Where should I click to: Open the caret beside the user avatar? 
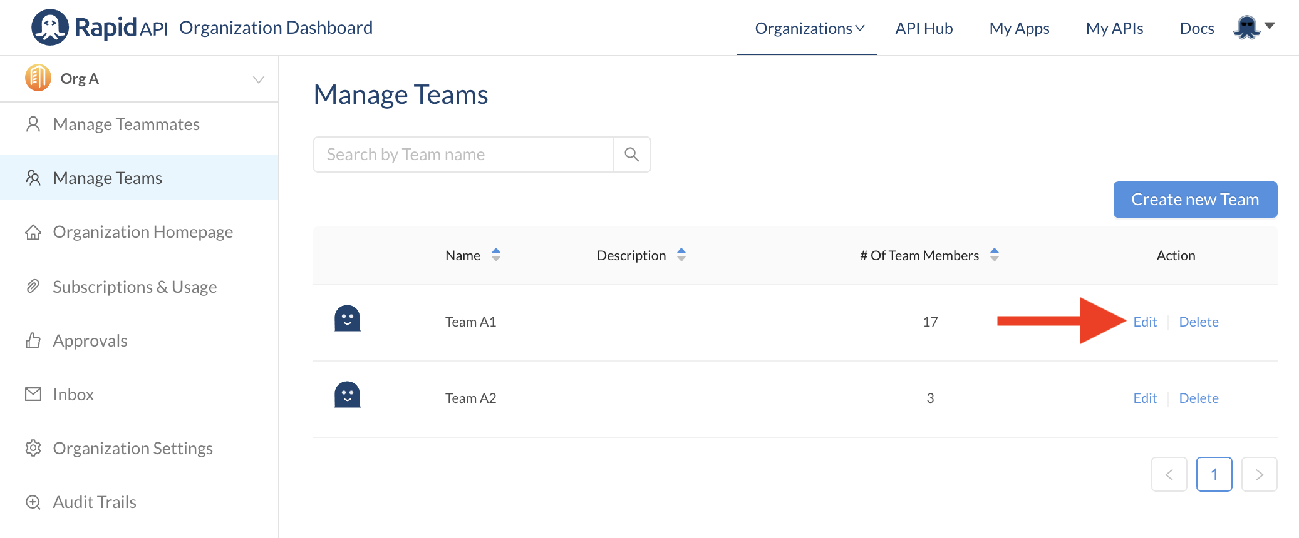click(1270, 26)
